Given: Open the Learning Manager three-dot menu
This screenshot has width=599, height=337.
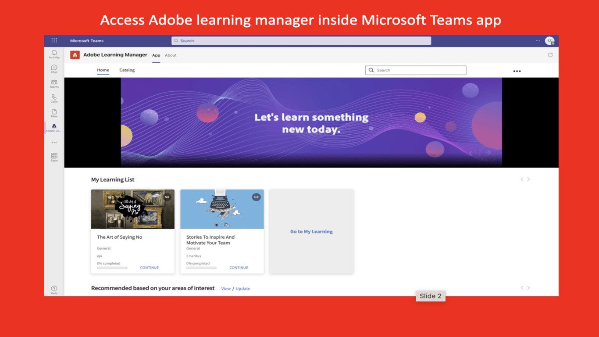Looking at the screenshot, I should (x=517, y=71).
